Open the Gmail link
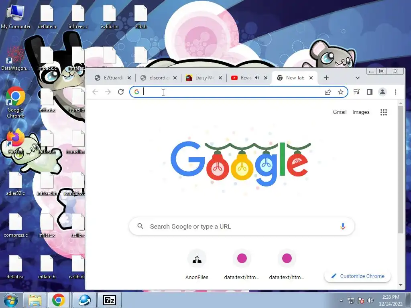Image resolution: width=411 pixels, height=308 pixels. pyautogui.click(x=340, y=112)
